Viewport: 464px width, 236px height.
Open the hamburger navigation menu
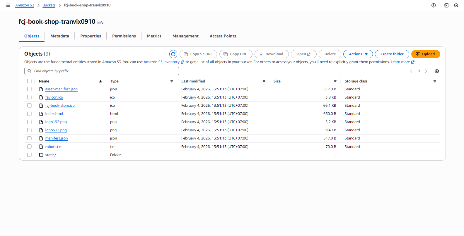point(8,5)
